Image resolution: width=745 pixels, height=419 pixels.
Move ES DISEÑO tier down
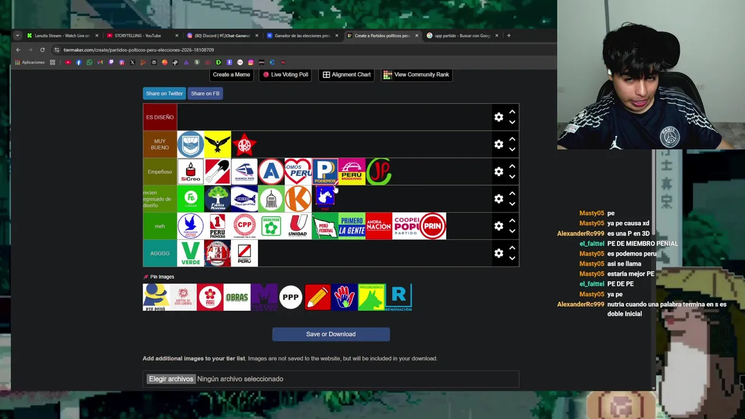[512, 122]
